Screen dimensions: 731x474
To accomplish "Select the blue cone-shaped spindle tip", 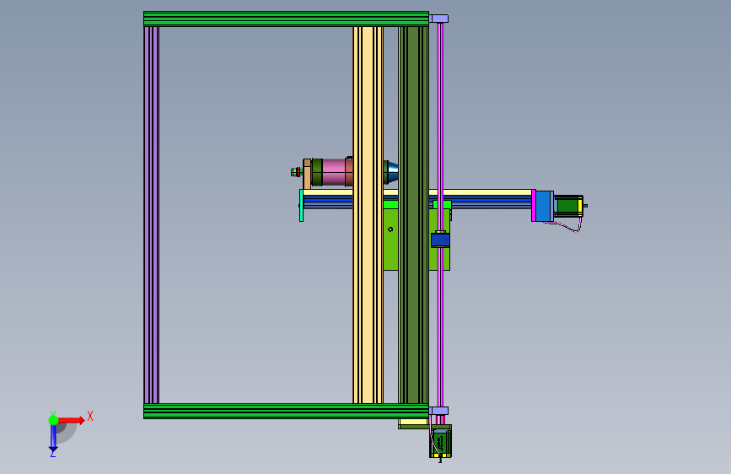I will (x=393, y=172).
